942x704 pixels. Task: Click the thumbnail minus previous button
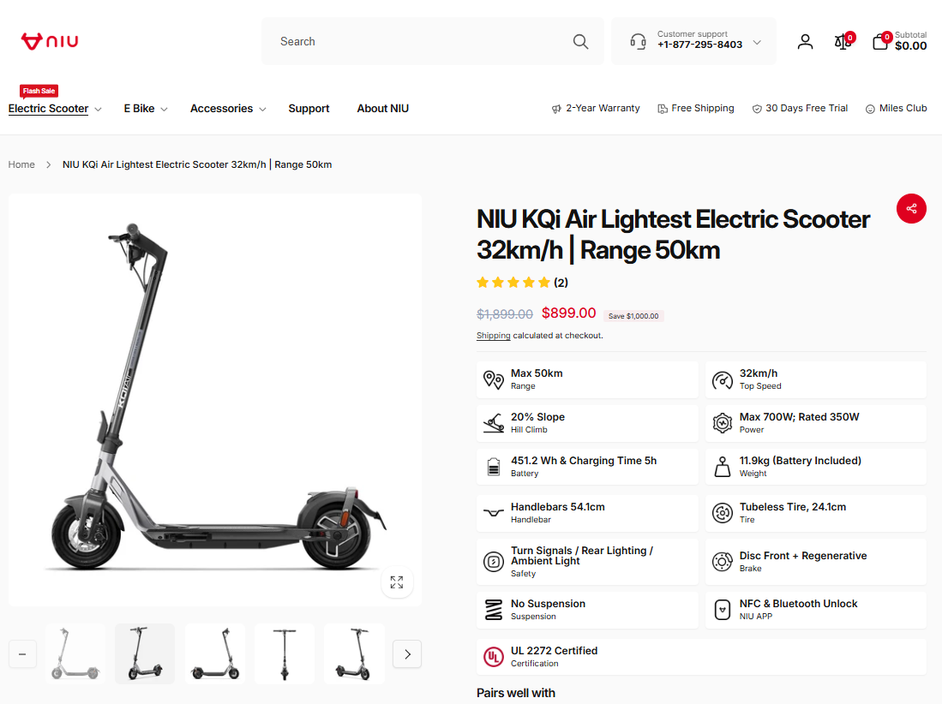pos(22,654)
